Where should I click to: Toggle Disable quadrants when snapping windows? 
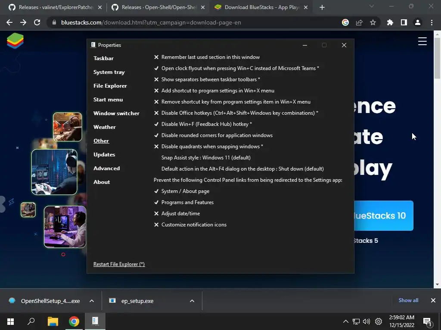coord(208,147)
